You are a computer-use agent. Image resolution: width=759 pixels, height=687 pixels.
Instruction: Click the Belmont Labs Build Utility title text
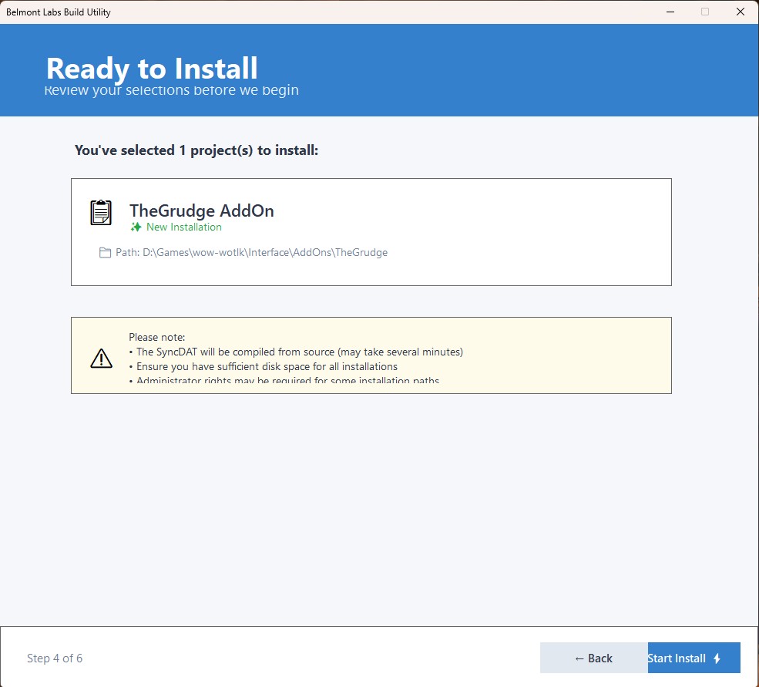tap(59, 12)
